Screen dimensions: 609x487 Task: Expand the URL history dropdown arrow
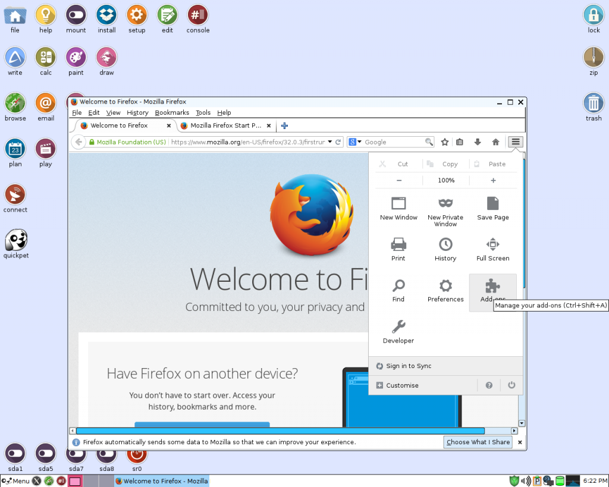[x=329, y=142]
